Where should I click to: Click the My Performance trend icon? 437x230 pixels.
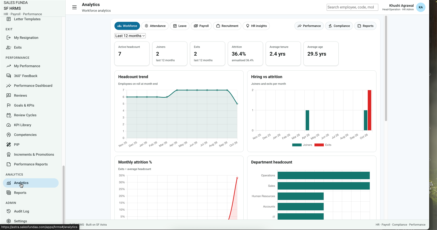click(x=9, y=66)
